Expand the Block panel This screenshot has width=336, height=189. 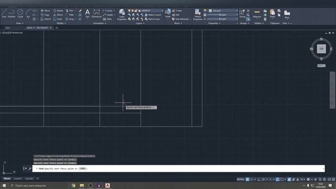coord(178,23)
